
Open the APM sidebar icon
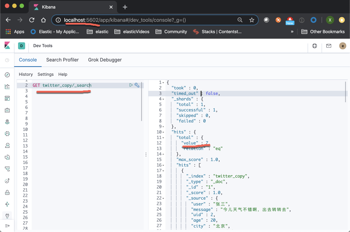7,169
